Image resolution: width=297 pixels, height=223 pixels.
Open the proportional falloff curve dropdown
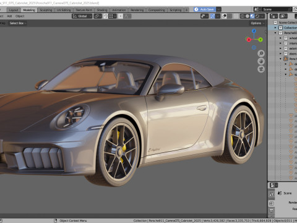[x=127, y=16]
